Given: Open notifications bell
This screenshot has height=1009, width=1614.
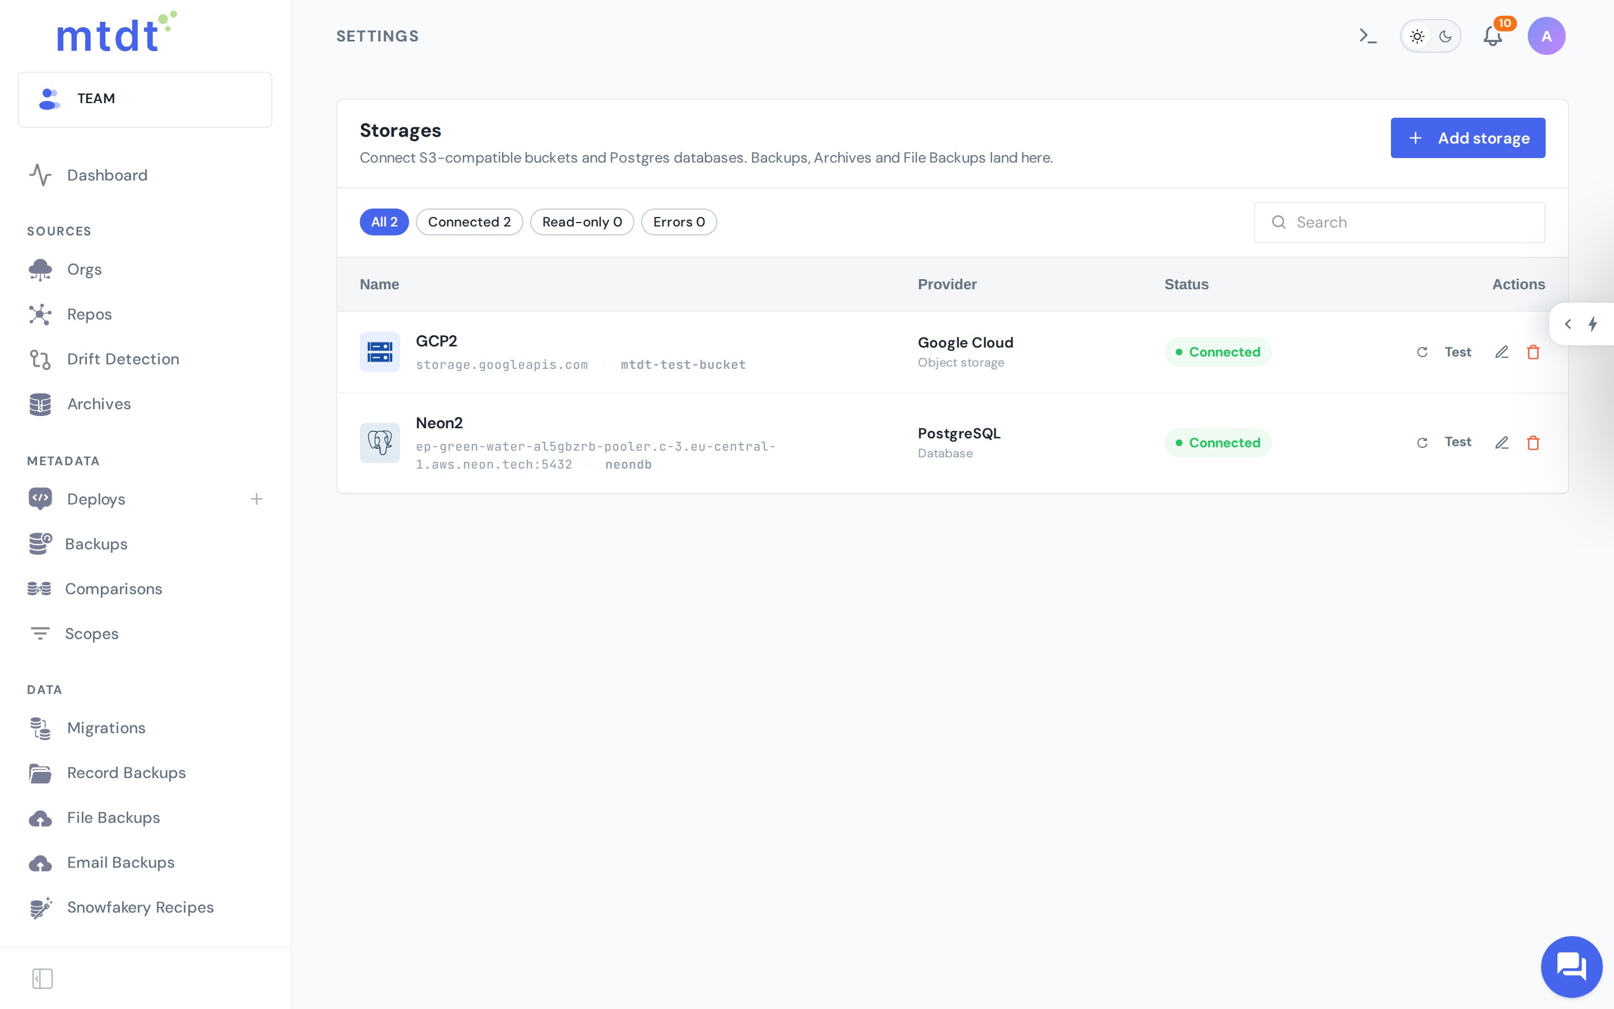Looking at the screenshot, I should pos(1492,36).
